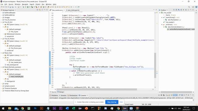Collapse the Read_lines project

coord(1,53)
